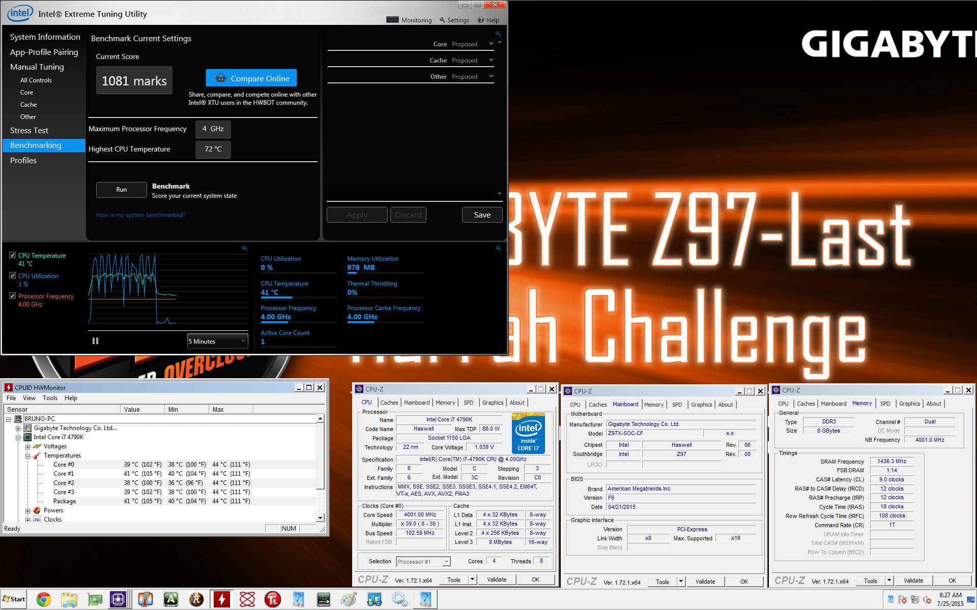Switch to SPD tab in the CPU-Z Mainboard window
This screenshot has height=610, width=977.
click(677, 405)
